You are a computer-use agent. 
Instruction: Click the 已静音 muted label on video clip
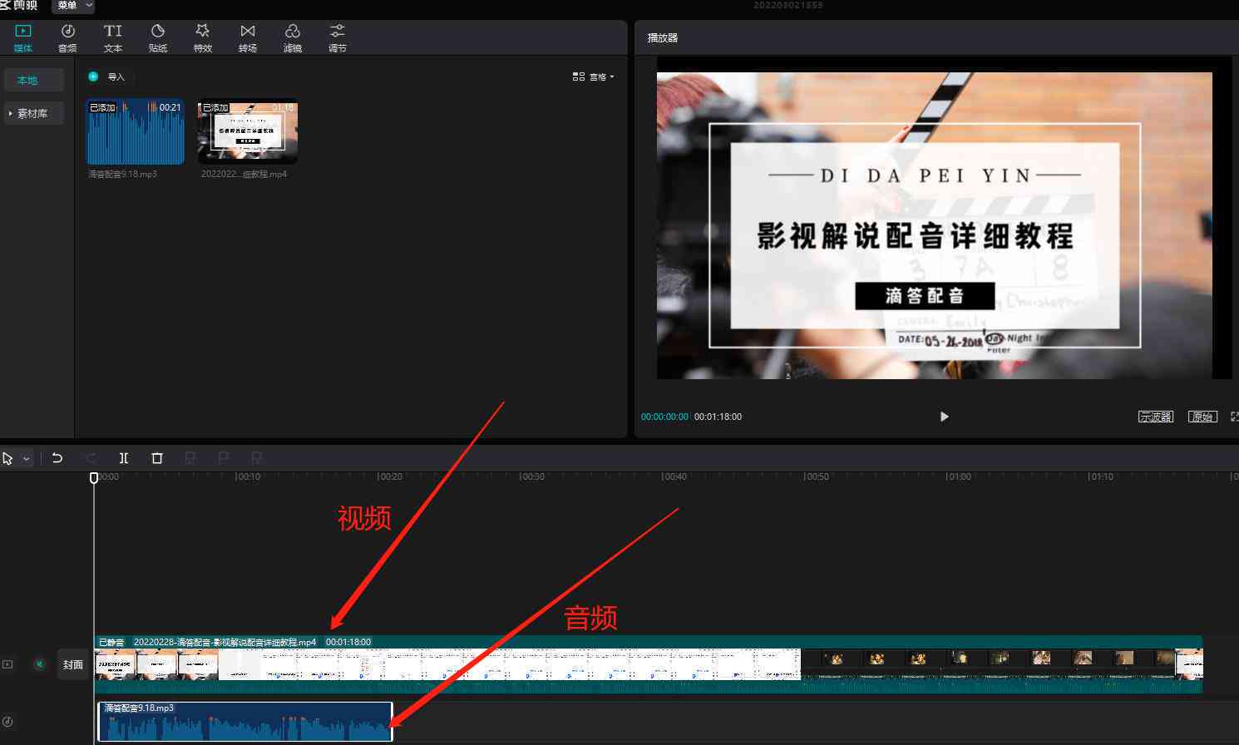pos(111,642)
